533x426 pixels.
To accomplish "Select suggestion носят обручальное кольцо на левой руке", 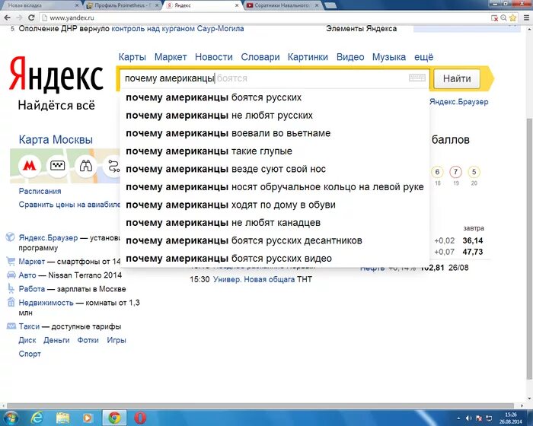I will pyautogui.click(x=275, y=187).
